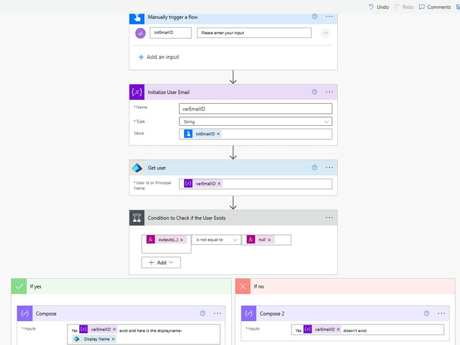Open help for the Compose 2 action

426,313
